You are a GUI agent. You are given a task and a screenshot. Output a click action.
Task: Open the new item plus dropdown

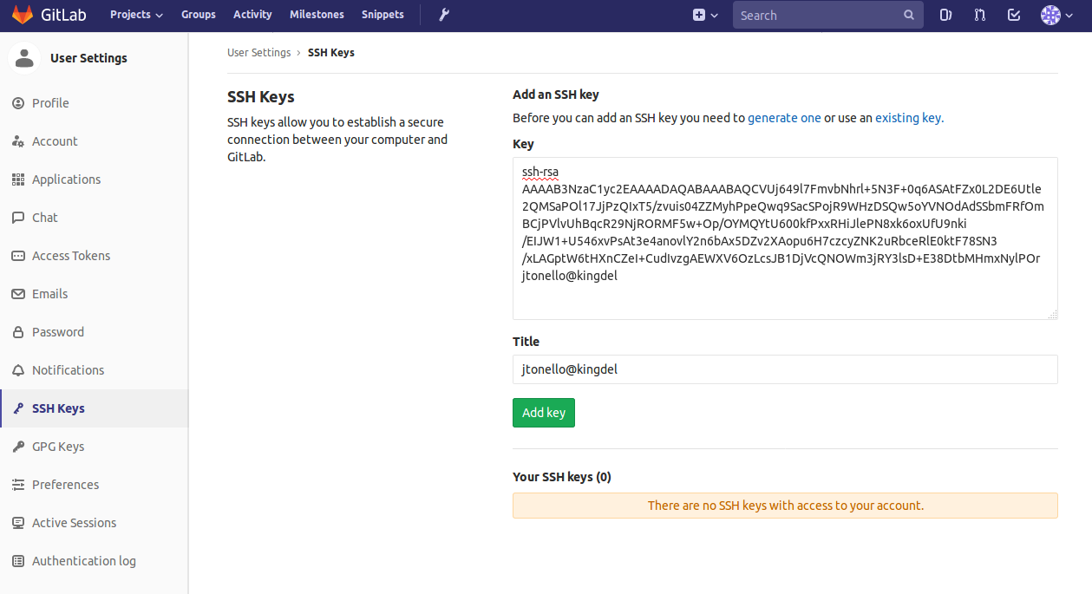click(x=704, y=15)
